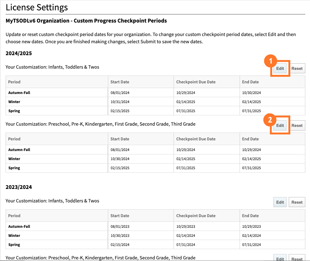Click the End Date column header

pos(250,82)
